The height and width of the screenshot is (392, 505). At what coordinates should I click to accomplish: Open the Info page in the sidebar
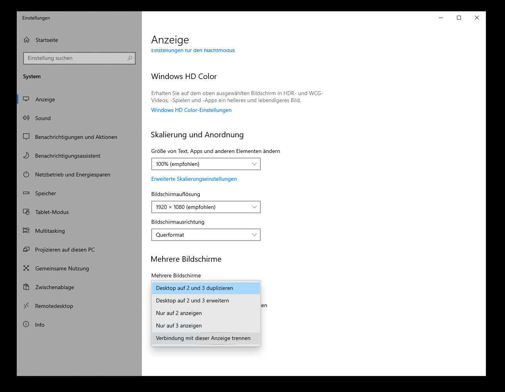(x=79, y=325)
